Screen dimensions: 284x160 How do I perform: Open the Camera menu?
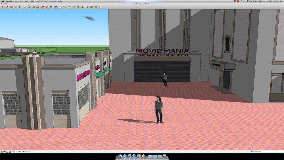[39, 1]
